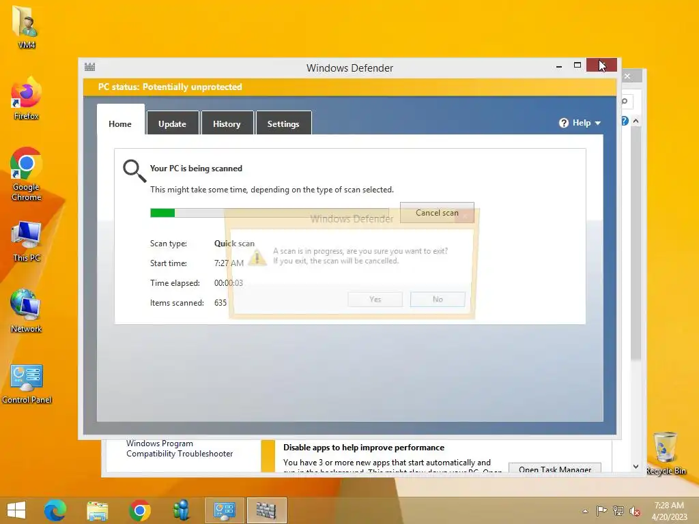The width and height of the screenshot is (699, 524).
Task: Launch Chrome from the taskbar
Action: (x=139, y=510)
